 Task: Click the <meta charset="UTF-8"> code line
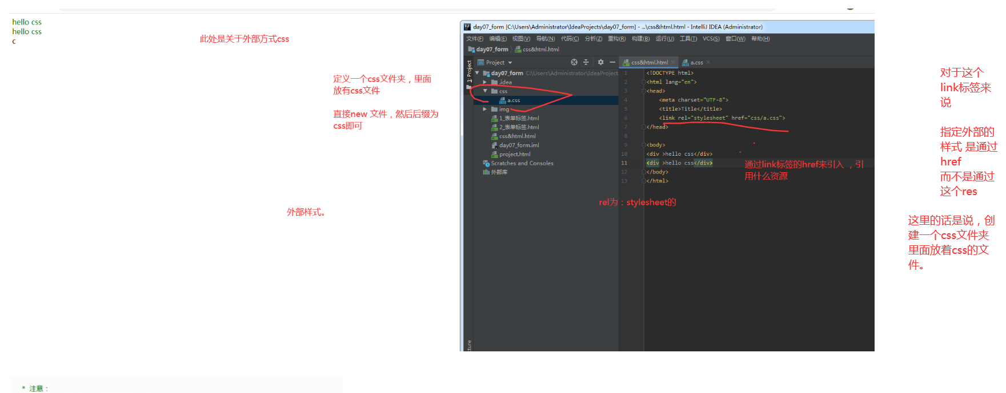tap(694, 100)
